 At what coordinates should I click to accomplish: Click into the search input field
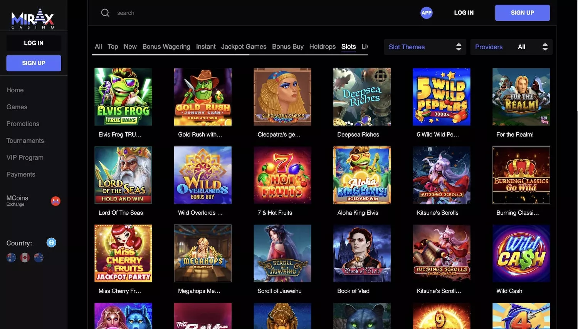(231, 13)
